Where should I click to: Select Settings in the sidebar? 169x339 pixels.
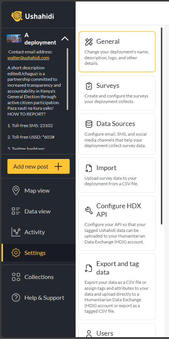pyautogui.click(x=39, y=253)
